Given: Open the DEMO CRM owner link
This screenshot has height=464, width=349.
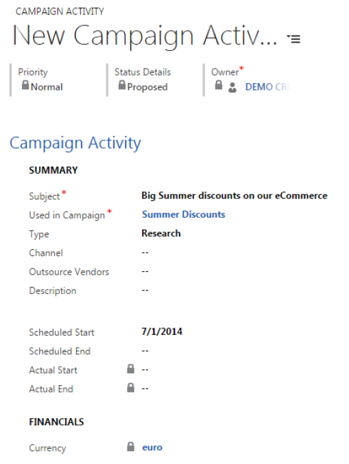Looking at the screenshot, I should pyautogui.click(x=267, y=87).
